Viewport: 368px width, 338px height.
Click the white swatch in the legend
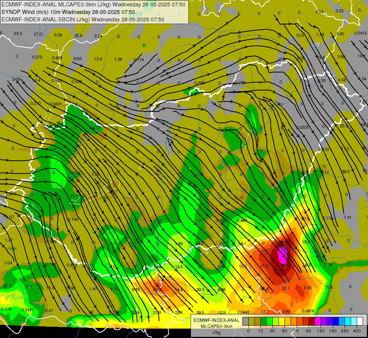(360, 321)
